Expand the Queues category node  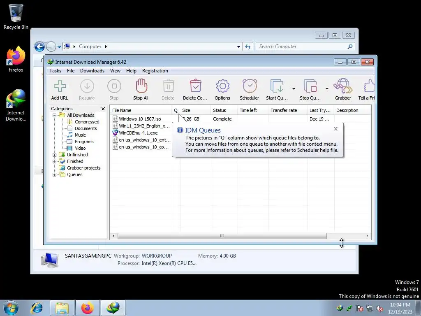pos(55,174)
